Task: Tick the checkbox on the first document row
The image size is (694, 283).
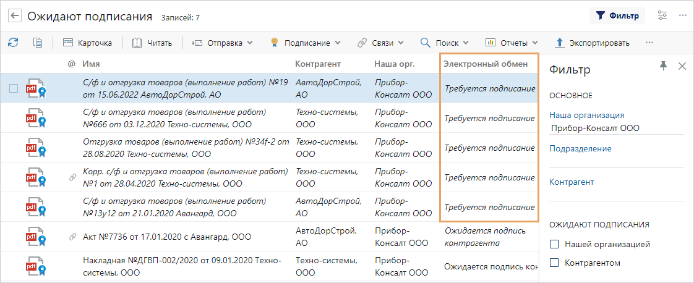Action: pyautogui.click(x=14, y=88)
